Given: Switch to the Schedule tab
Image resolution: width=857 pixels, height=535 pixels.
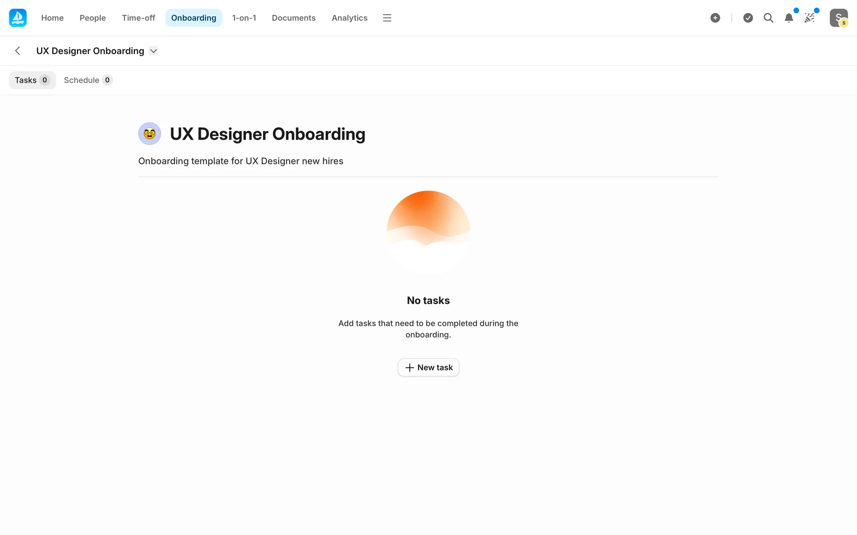Looking at the screenshot, I should tap(88, 80).
